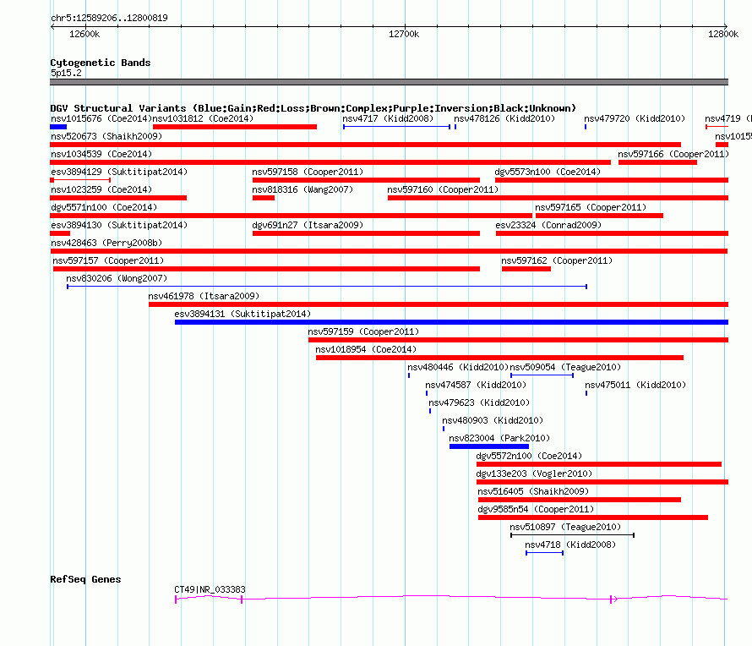Viewport: 752px width, 646px height.
Task: Click the nsv478126 (Kidd2010) label
Action: (504, 118)
